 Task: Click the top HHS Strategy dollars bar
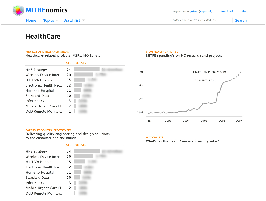tap(87, 69)
